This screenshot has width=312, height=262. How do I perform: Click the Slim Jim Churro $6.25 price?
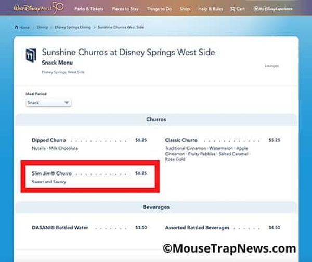coord(141,173)
